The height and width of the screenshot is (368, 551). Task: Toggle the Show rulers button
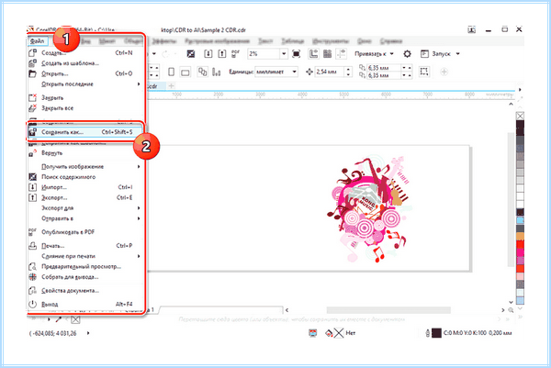(313, 54)
